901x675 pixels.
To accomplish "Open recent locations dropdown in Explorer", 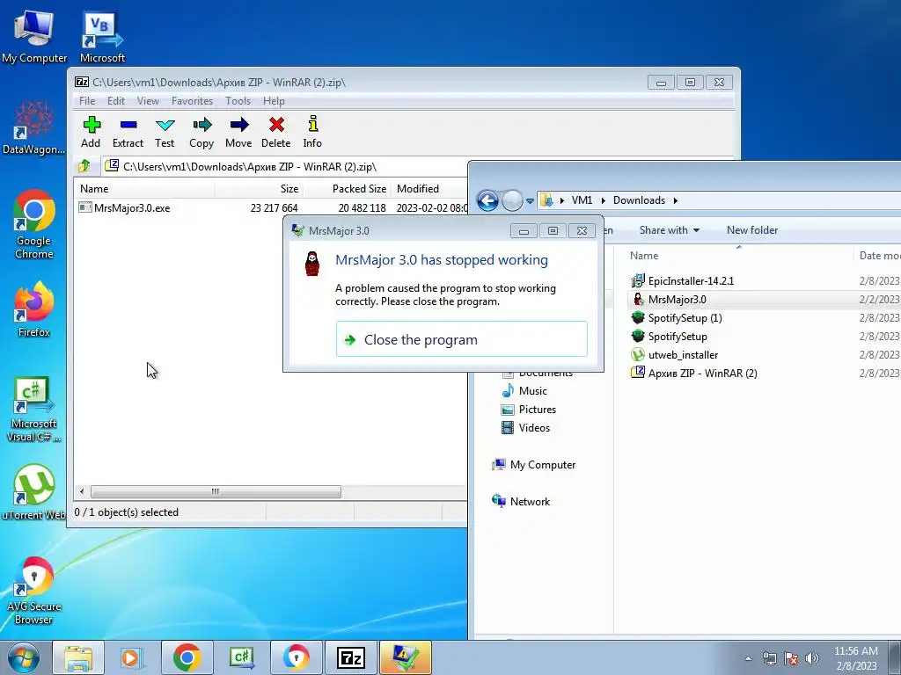I will point(530,201).
